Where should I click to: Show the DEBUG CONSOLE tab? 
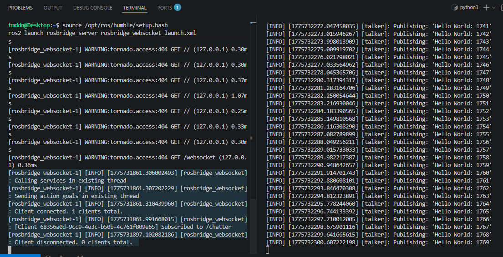(93, 8)
